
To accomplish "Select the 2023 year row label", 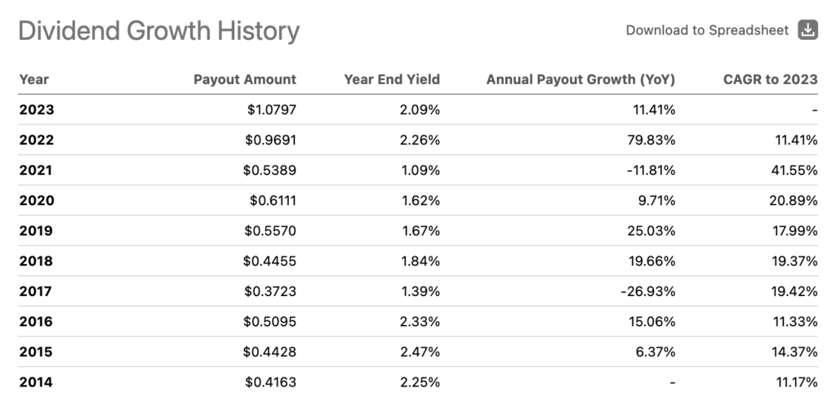I will point(37,110).
